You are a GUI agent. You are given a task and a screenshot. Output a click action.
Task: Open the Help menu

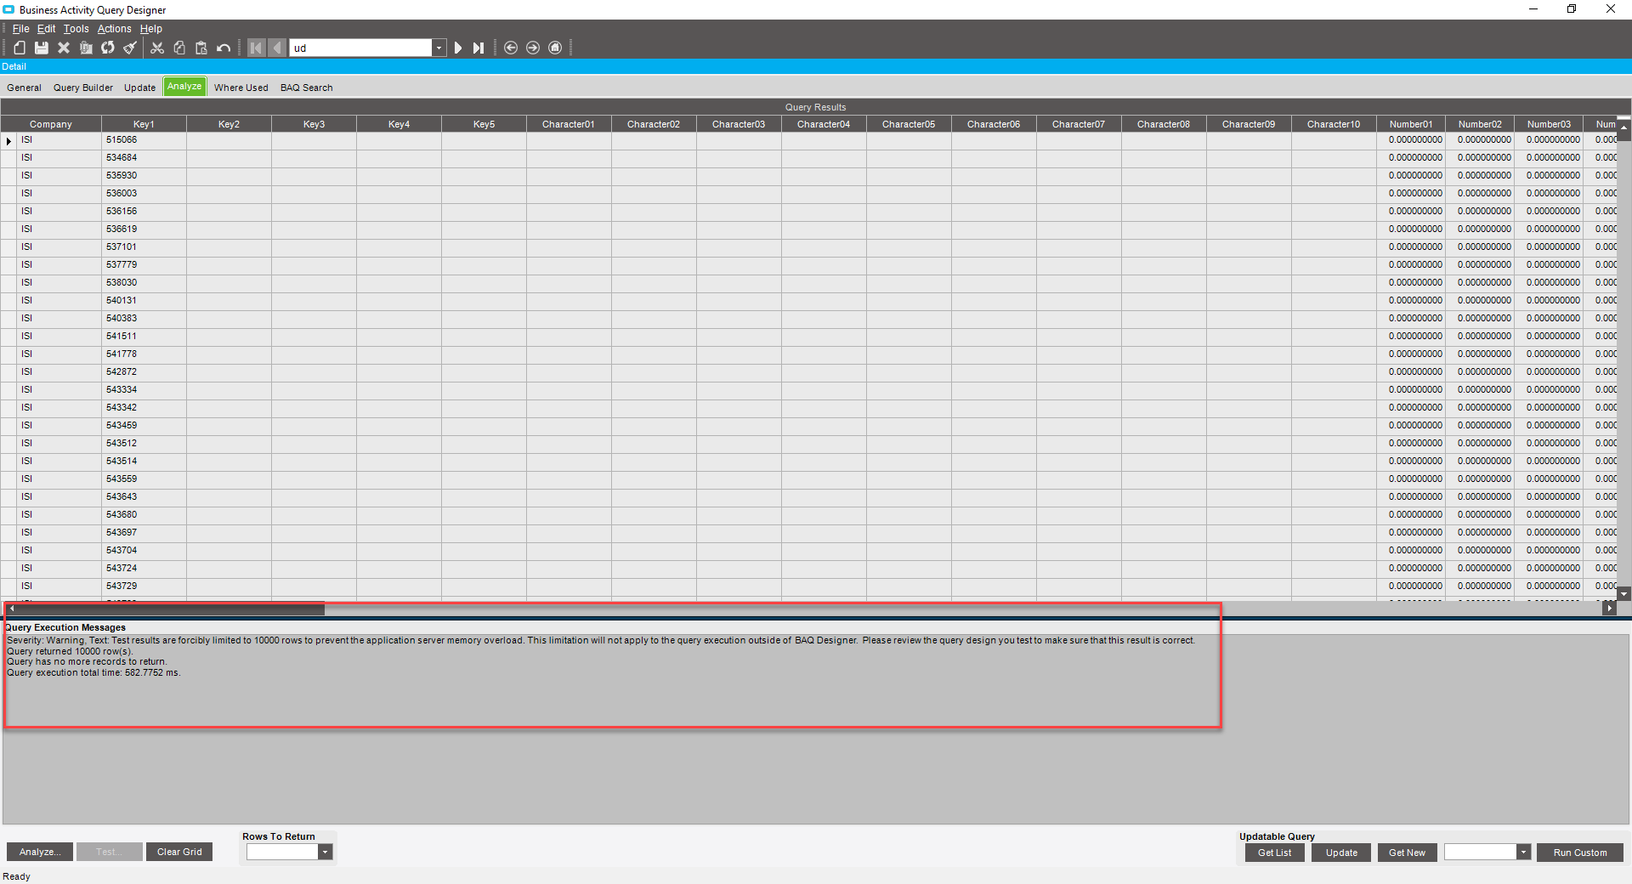151,29
